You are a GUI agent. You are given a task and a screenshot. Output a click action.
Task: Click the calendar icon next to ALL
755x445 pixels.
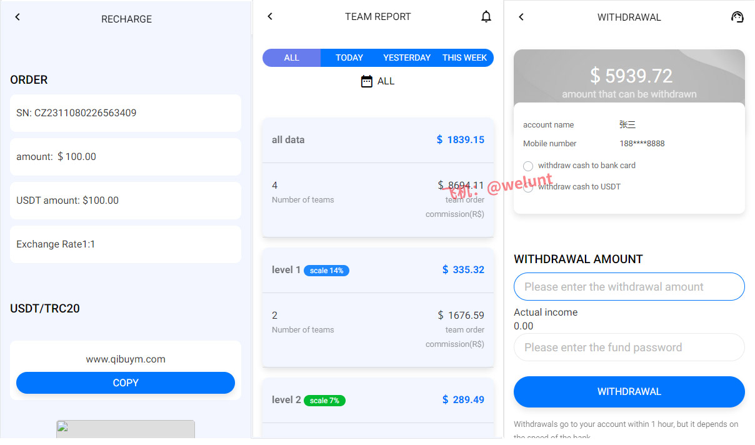367,81
